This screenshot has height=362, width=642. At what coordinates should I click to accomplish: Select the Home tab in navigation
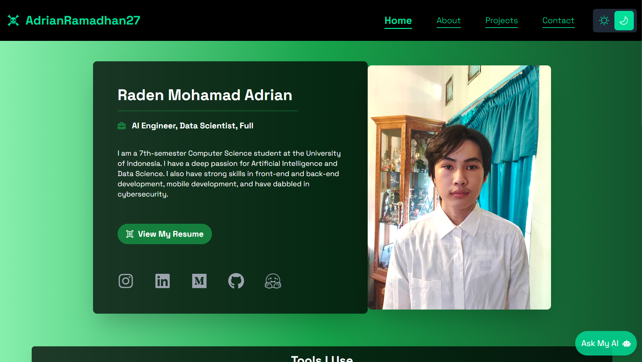tap(398, 20)
